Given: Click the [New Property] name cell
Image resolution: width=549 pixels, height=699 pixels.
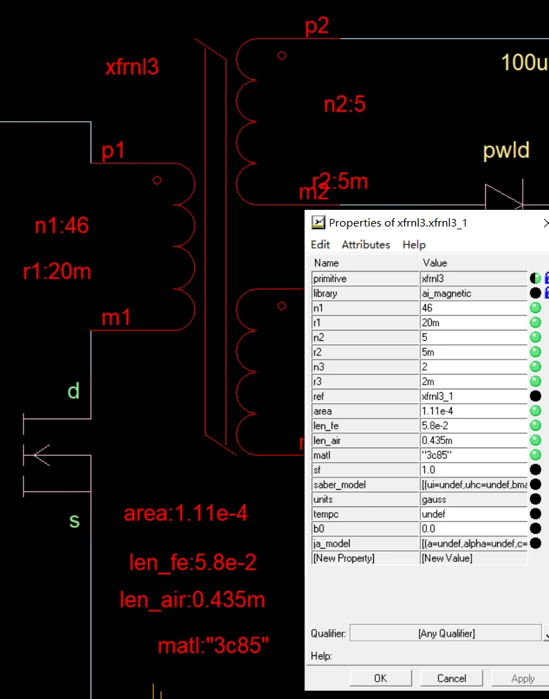Looking at the screenshot, I should (x=365, y=558).
